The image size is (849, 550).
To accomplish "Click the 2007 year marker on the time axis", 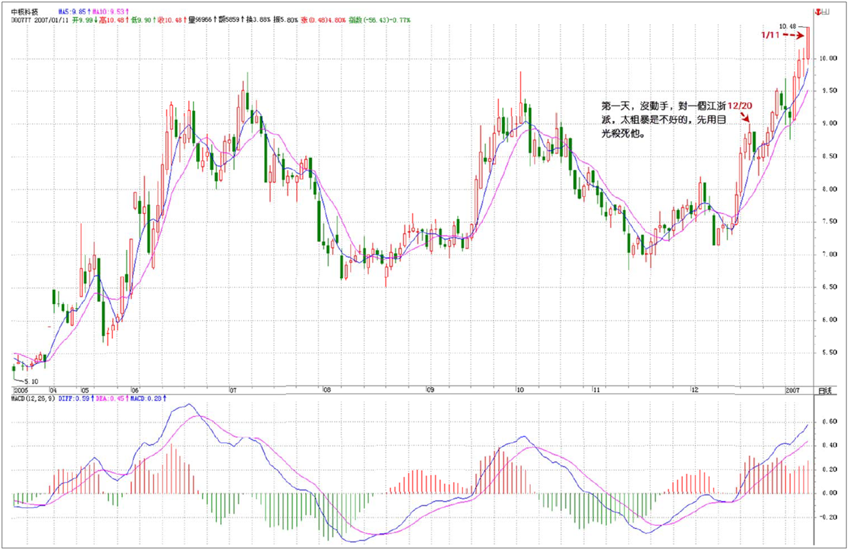I will [x=793, y=390].
